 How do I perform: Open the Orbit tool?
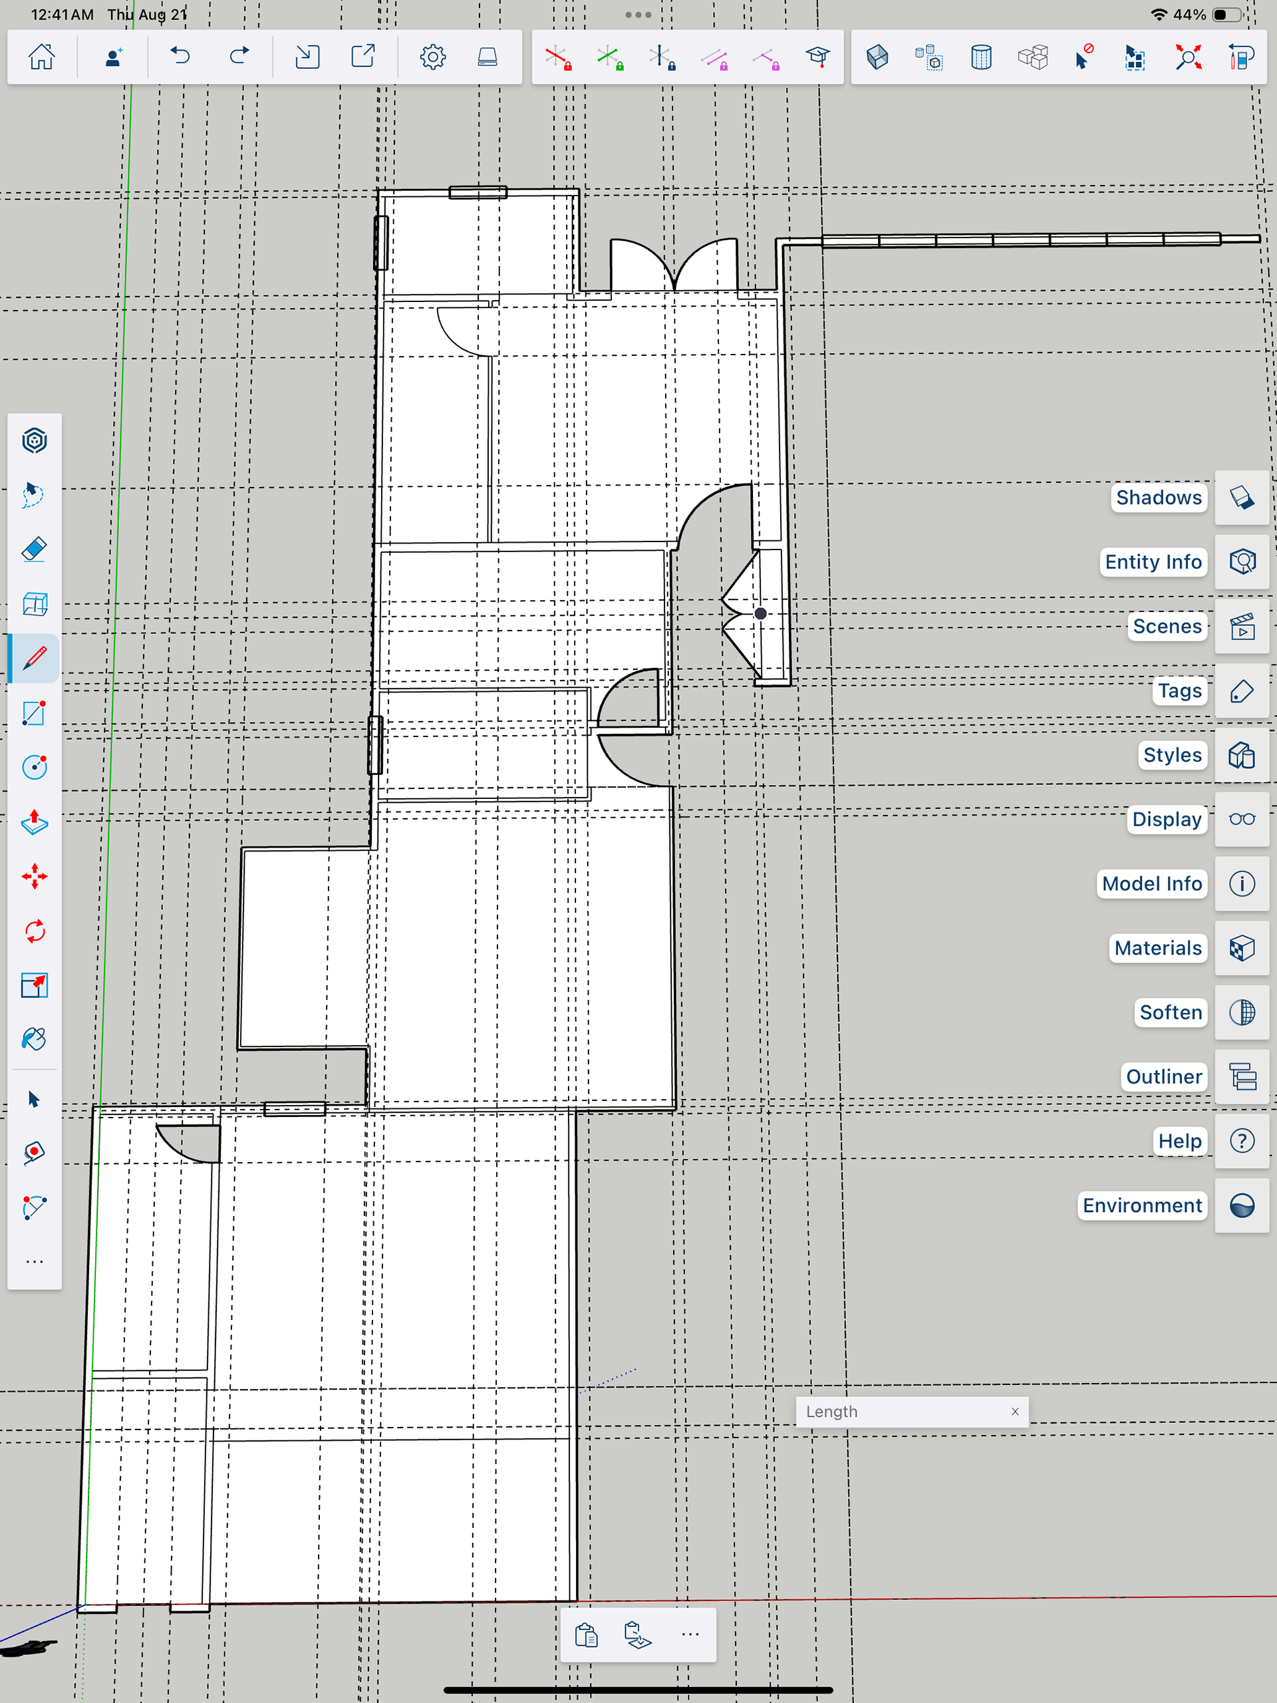coord(35,441)
